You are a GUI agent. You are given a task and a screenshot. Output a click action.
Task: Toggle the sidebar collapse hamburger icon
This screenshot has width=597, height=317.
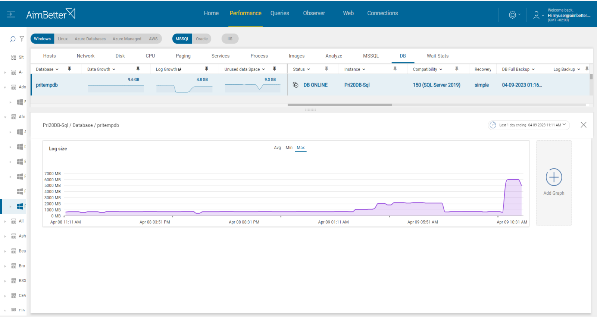(11, 14)
